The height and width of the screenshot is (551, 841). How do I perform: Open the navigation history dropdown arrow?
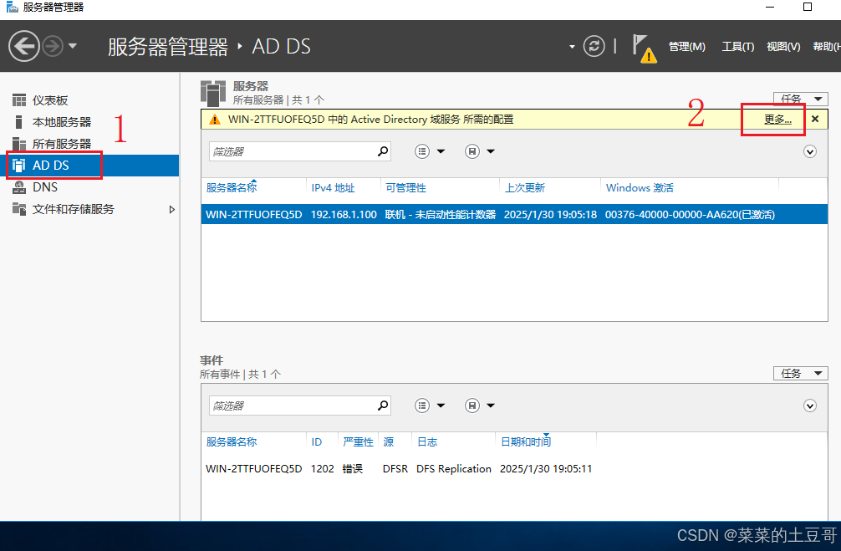(73, 46)
